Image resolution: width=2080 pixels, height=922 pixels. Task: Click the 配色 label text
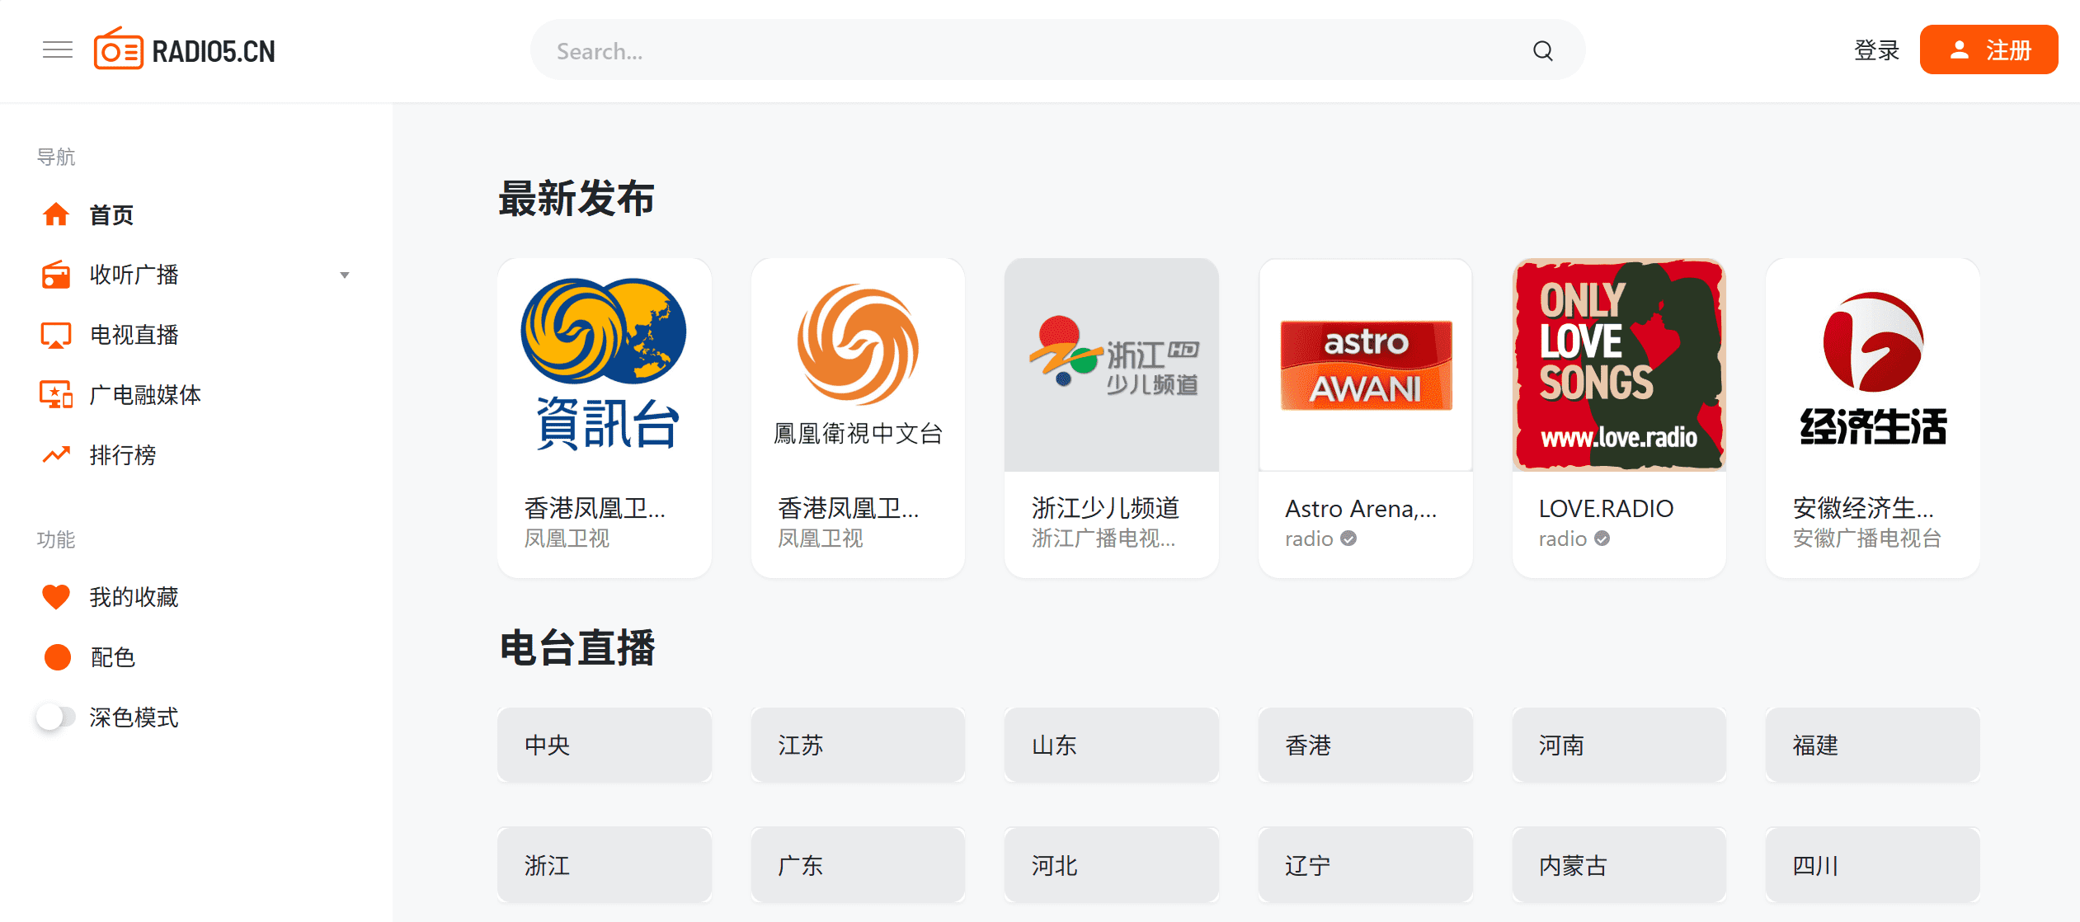point(113,657)
